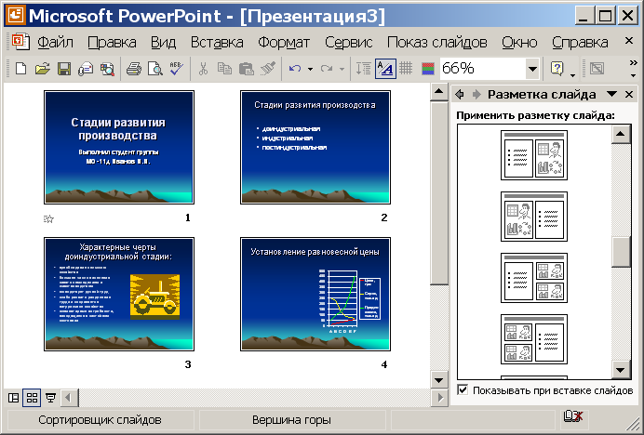Open the "Разметка слайда" task pane menu arrow
Image resolution: width=644 pixels, height=435 pixels.
click(612, 95)
